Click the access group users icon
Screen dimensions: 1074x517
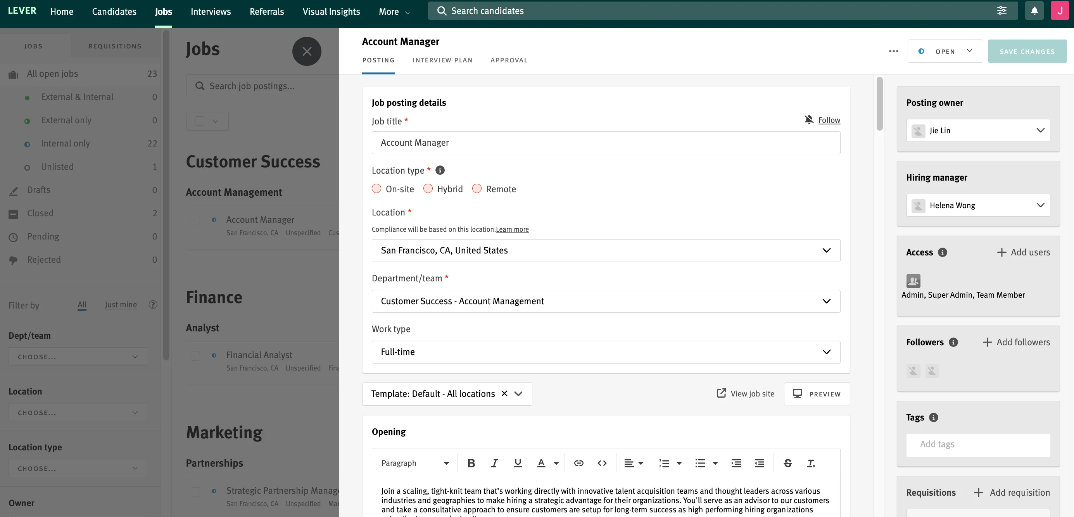[x=913, y=281]
